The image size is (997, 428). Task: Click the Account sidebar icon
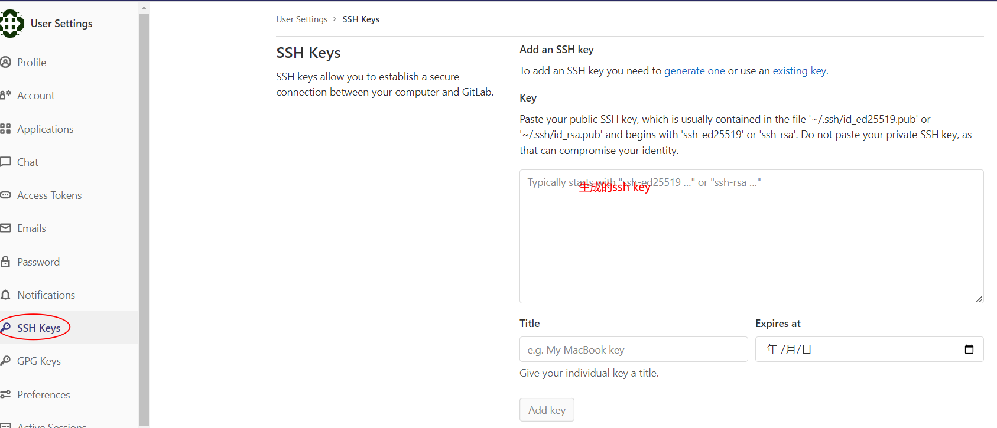pos(6,95)
